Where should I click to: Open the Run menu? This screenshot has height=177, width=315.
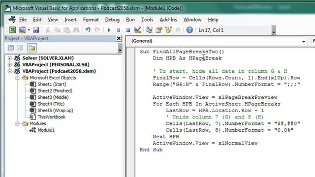[130, 20]
